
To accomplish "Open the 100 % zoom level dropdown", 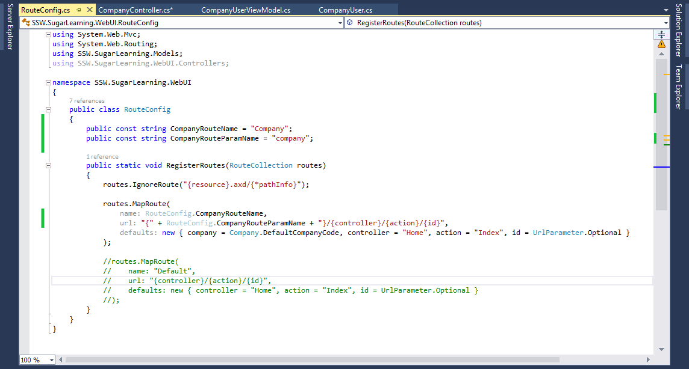I will (x=51, y=360).
